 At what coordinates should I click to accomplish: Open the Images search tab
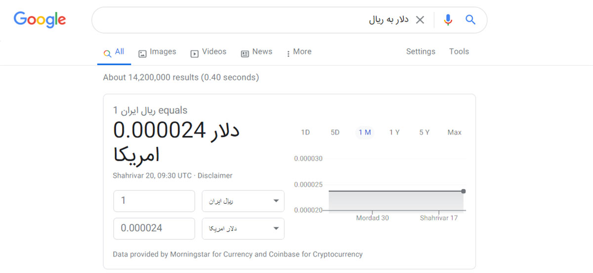157,52
